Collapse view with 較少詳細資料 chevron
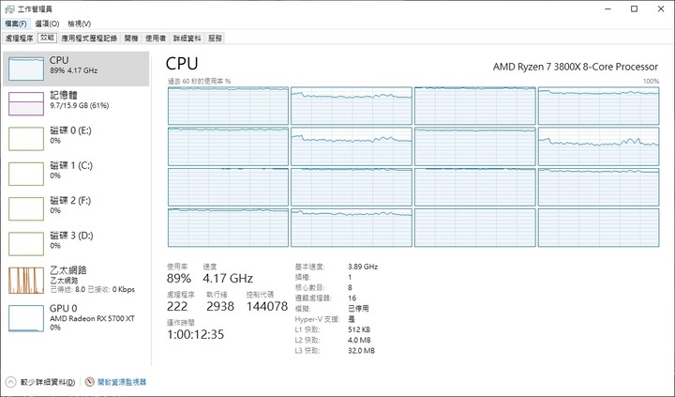The width and height of the screenshot is (675, 397). point(10,382)
